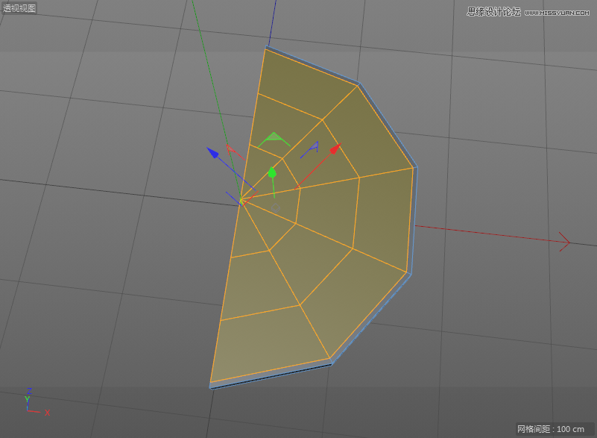Click the red X label of the corner axis gizmo
The width and height of the screenshot is (597, 438).
click(x=47, y=413)
